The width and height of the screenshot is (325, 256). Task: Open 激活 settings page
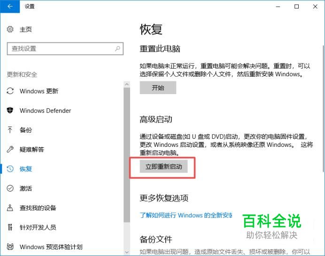[25, 189]
